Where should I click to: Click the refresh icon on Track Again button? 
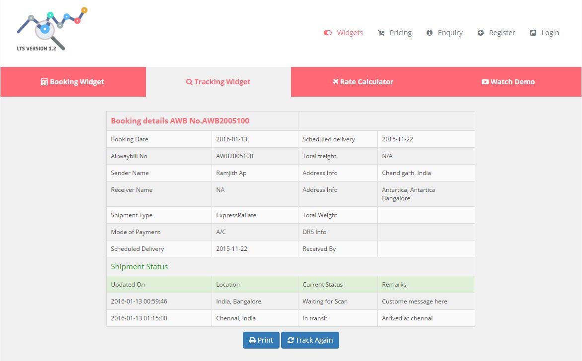pyautogui.click(x=291, y=340)
